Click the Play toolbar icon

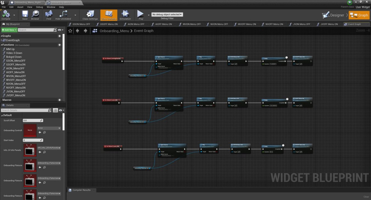[141, 14]
